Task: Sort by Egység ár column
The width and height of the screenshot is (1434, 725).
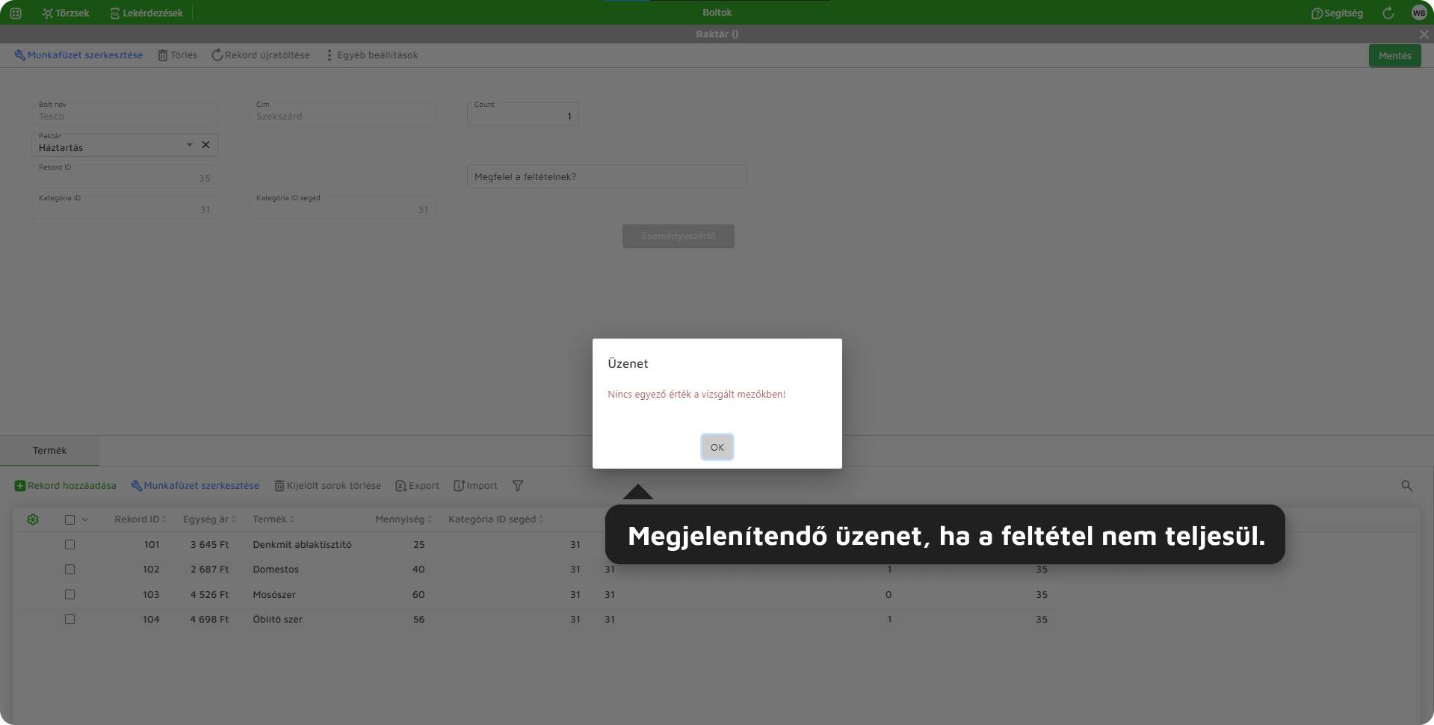Action: pyautogui.click(x=209, y=519)
